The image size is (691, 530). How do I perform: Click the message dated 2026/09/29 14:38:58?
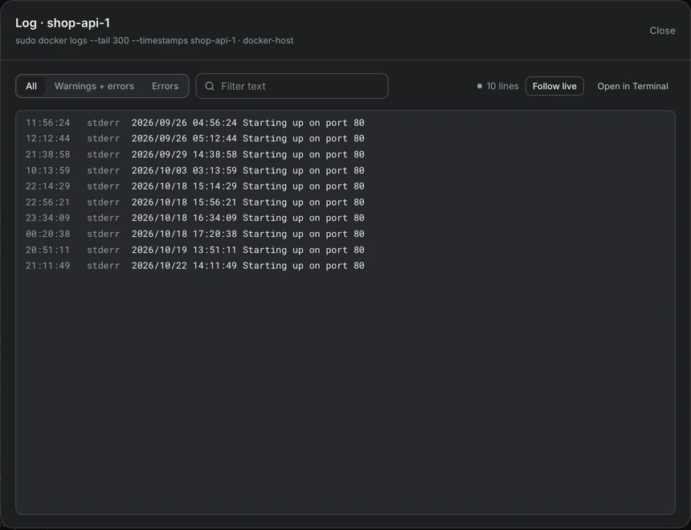click(248, 154)
